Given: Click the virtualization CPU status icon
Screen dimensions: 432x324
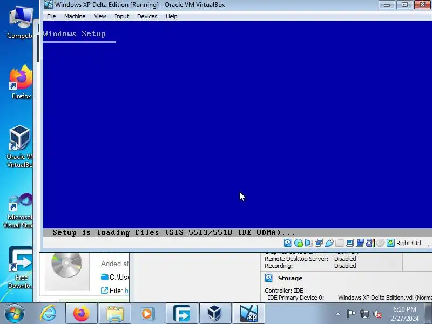Looking at the screenshot, I should click(x=370, y=242).
